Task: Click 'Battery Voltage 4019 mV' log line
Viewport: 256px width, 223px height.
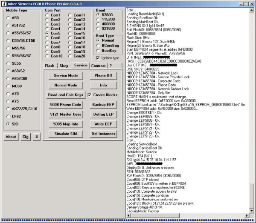Action: [x=145, y=207]
